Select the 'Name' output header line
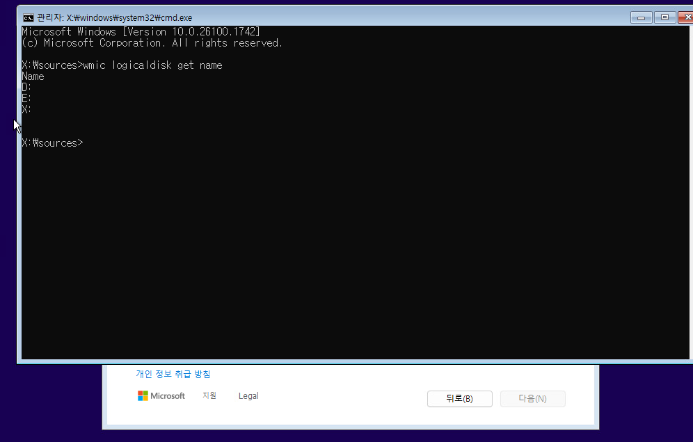The height and width of the screenshot is (442, 693). (33, 76)
